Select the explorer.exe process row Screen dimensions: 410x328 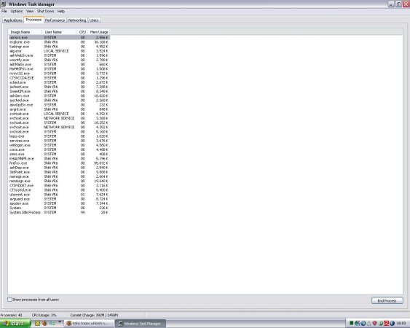click(59, 42)
